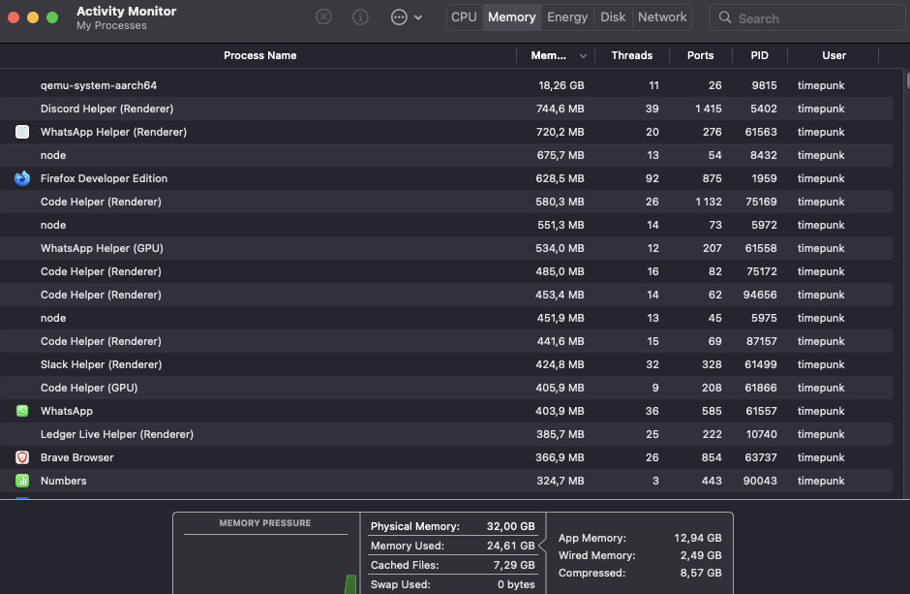Click the Mem column sort chevron
This screenshot has height=594, width=910.
coord(583,55)
